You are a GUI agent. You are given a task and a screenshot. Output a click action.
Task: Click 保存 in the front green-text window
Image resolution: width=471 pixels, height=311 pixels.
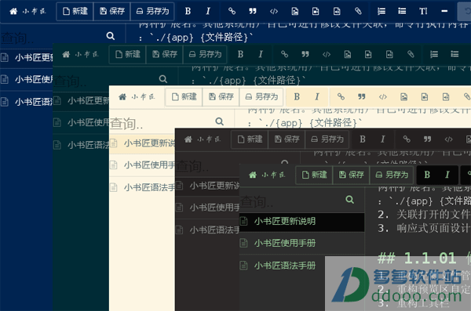tap(351, 175)
